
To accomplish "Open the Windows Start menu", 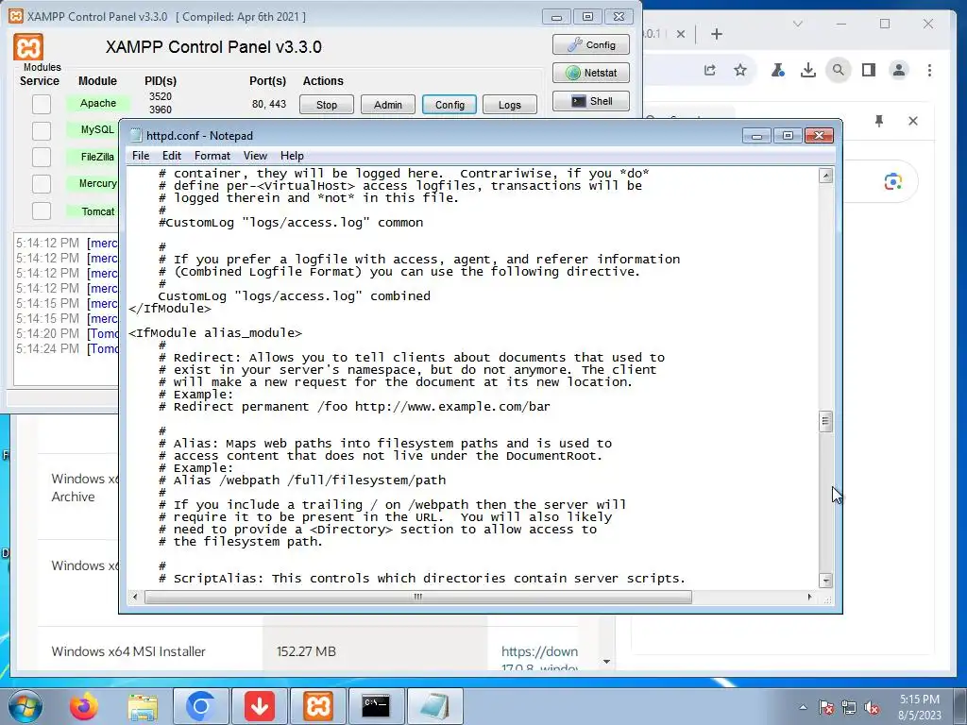I will (25, 706).
